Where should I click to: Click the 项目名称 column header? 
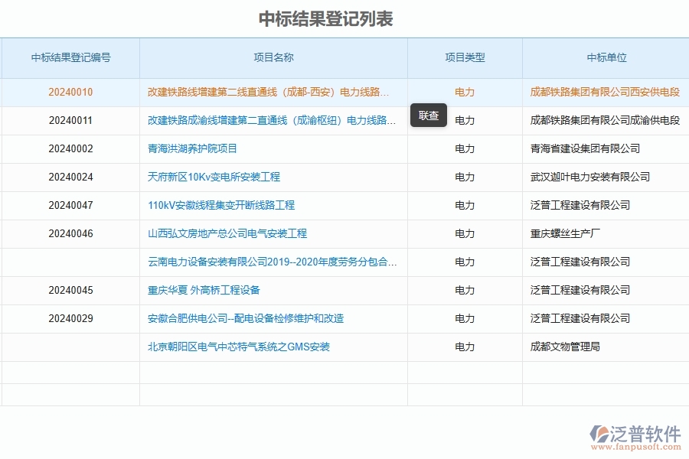[x=273, y=57]
